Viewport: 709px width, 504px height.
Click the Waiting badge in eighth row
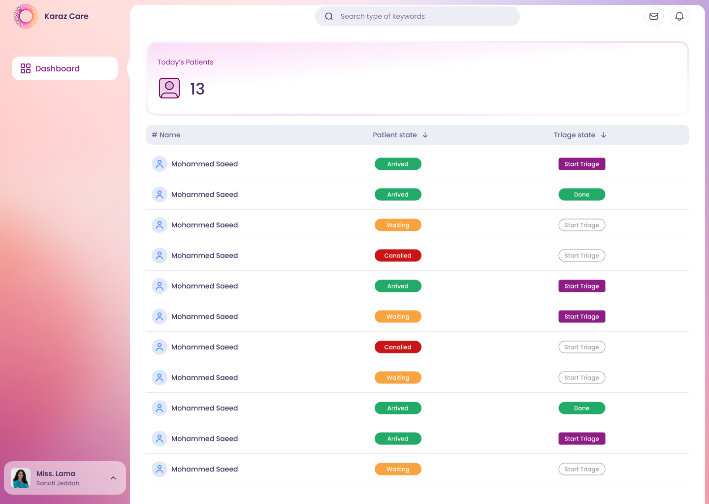tap(398, 378)
